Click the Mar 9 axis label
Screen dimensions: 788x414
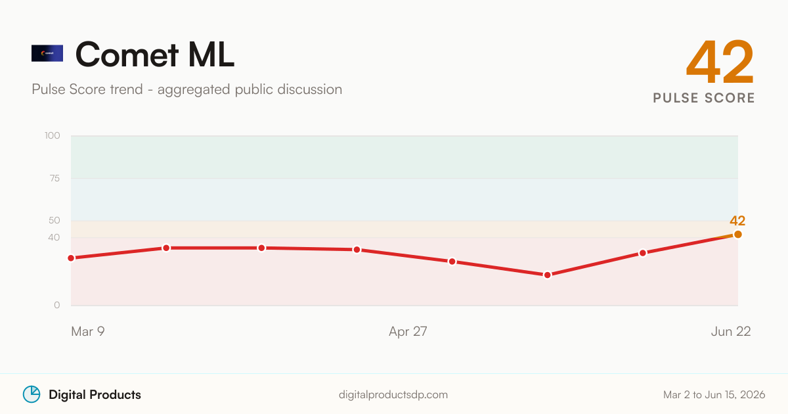pos(88,332)
